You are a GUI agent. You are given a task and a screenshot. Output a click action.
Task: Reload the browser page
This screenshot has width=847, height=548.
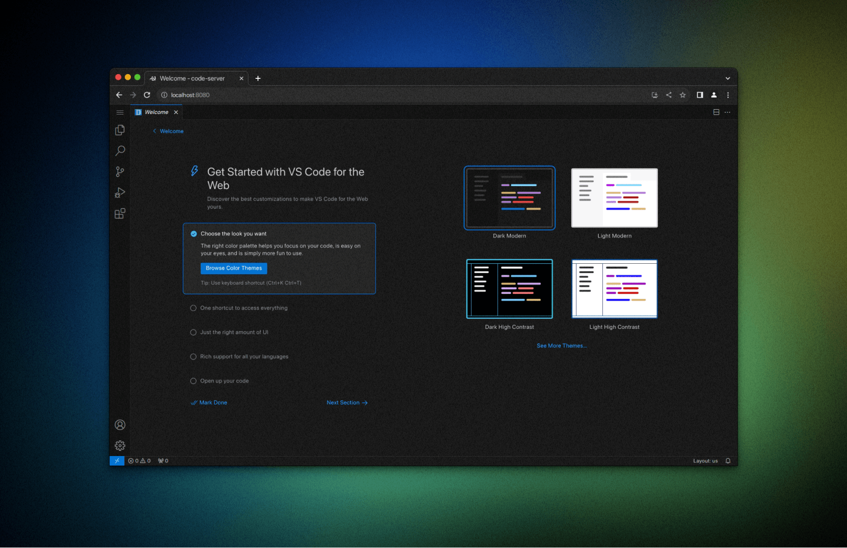click(x=147, y=95)
